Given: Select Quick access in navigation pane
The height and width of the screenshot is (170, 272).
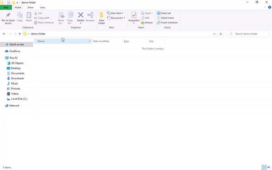Looking at the screenshot, I should click(x=17, y=44).
